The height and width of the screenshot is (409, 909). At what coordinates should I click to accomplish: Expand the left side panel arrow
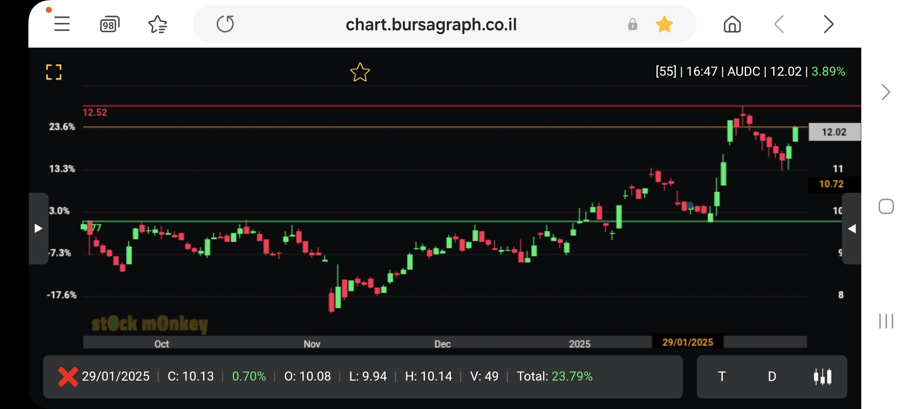38,228
